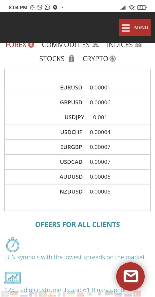Select the USDJPY row
This screenshot has width=155, height=297.
point(78,117)
